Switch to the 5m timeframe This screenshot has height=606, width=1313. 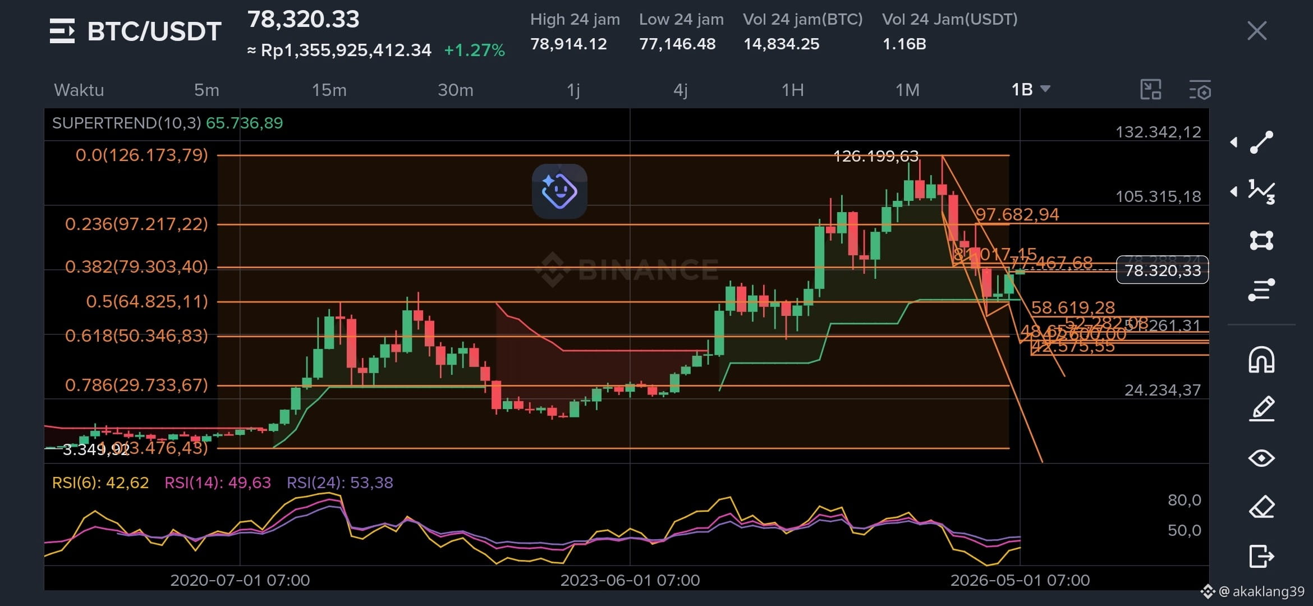pos(206,90)
